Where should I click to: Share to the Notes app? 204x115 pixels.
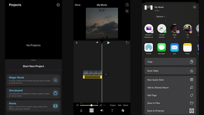187,49
